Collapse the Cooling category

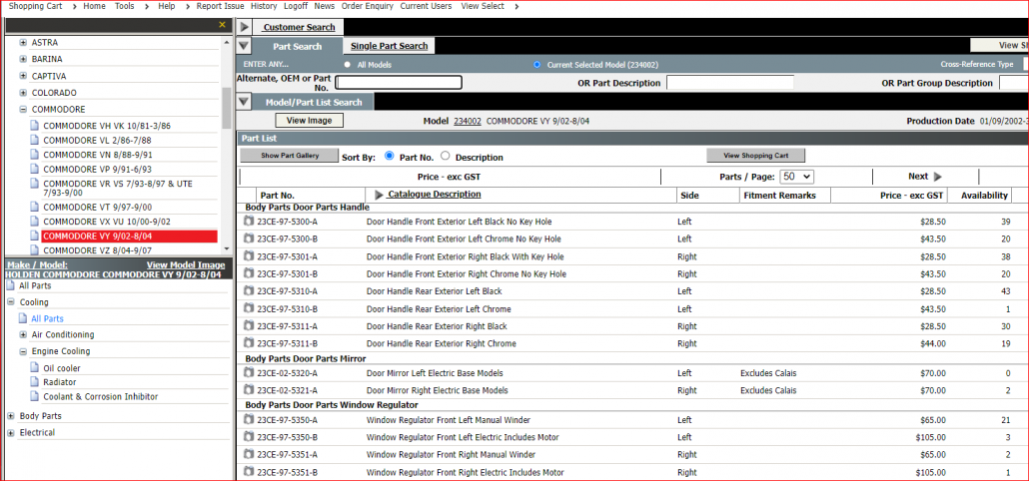pyautogui.click(x=11, y=302)
